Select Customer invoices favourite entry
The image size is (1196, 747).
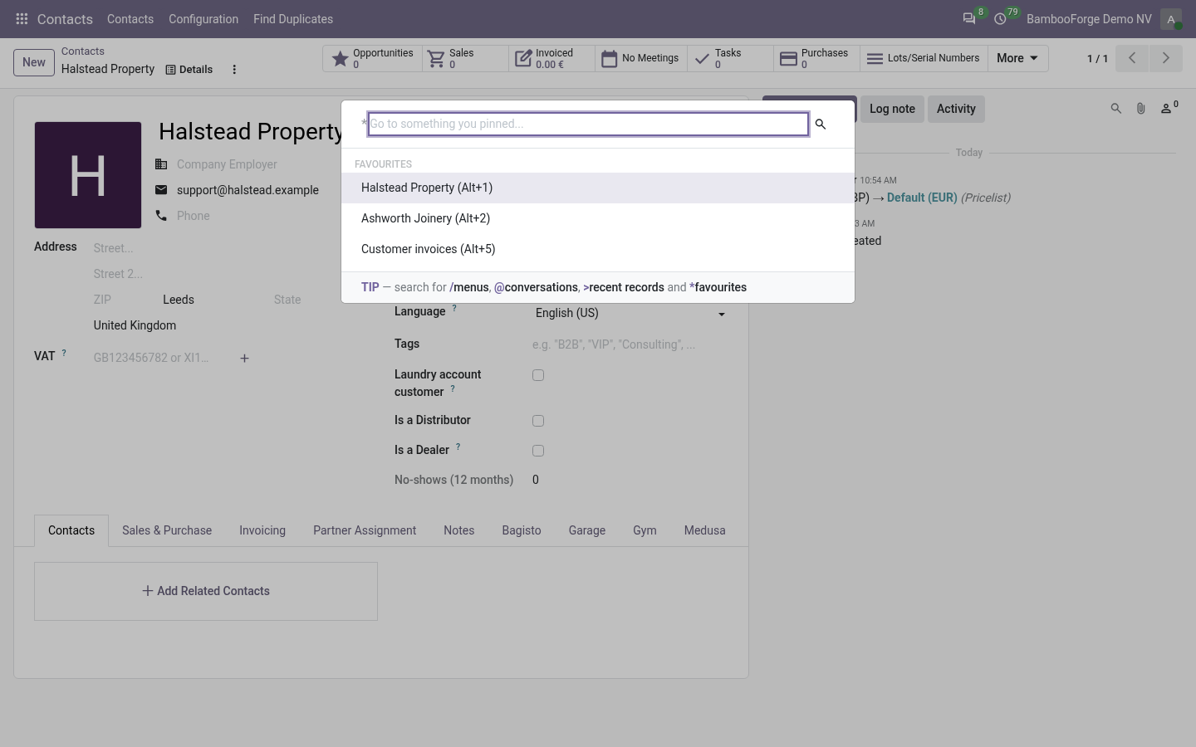pyautogui.click(x=598, y=249)
